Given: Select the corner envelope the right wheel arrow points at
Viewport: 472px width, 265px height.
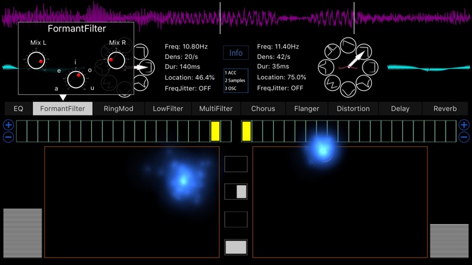Looking at the screenshot, I should coord(364,51).
